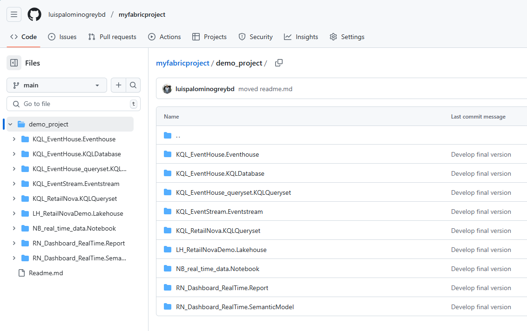Open RN_Dashboard_RealTime.SemanticModel folder link
Screen dimensions: 527x331
coord(235,307)
